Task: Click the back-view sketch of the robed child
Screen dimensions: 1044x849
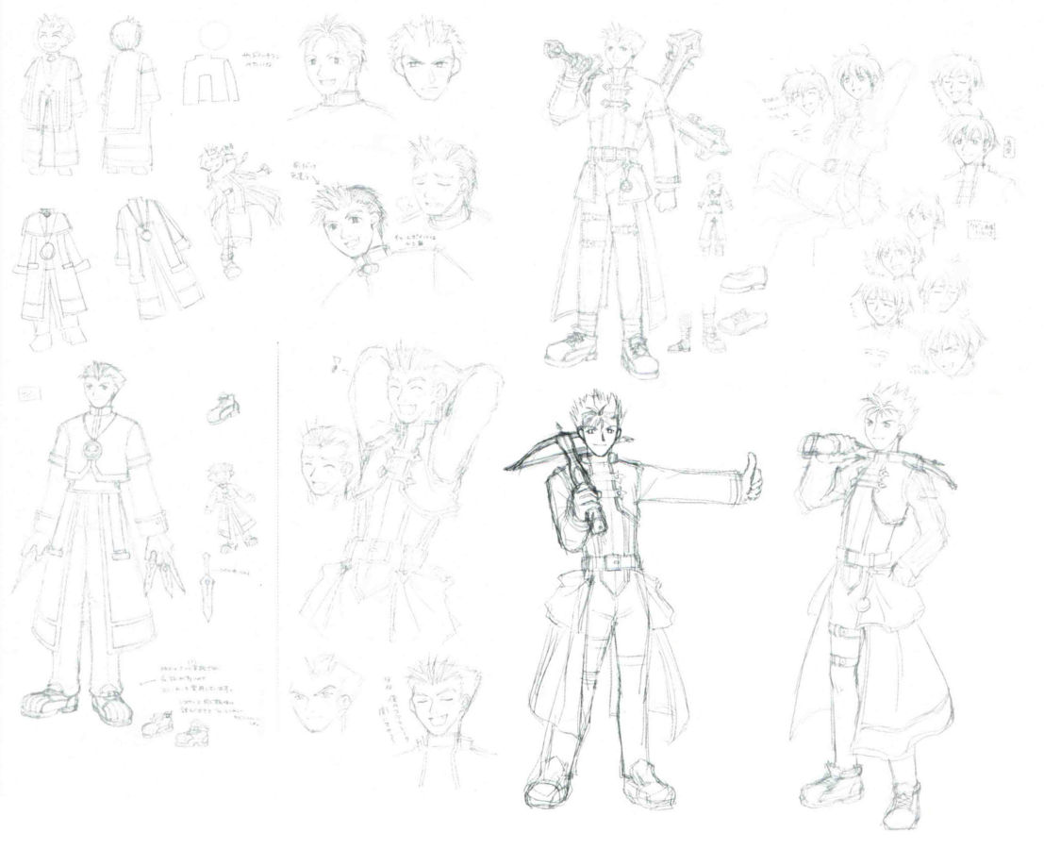Action: pos(130,96)
